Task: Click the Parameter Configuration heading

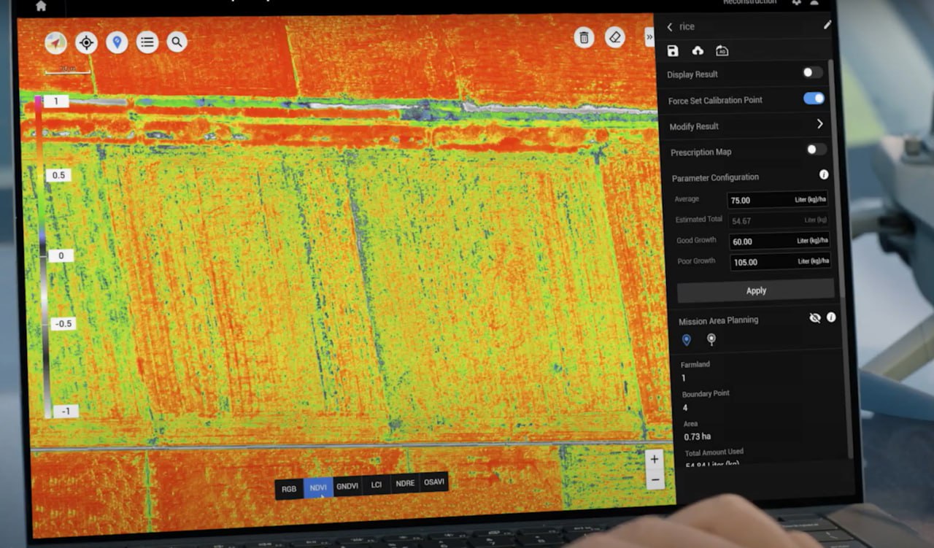Action: point(715,177)
